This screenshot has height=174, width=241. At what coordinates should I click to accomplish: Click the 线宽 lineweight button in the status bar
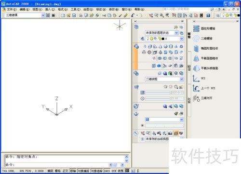[x=120, y=171]
